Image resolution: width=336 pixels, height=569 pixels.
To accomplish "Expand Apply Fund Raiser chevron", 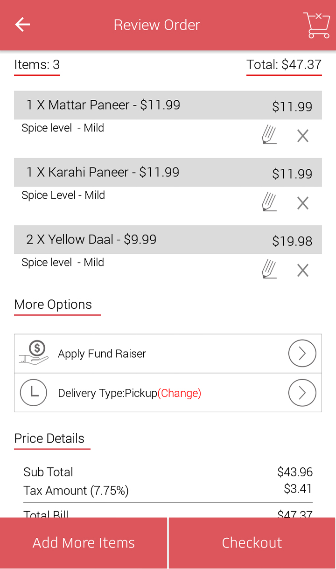I will click(x=302, y=354).
